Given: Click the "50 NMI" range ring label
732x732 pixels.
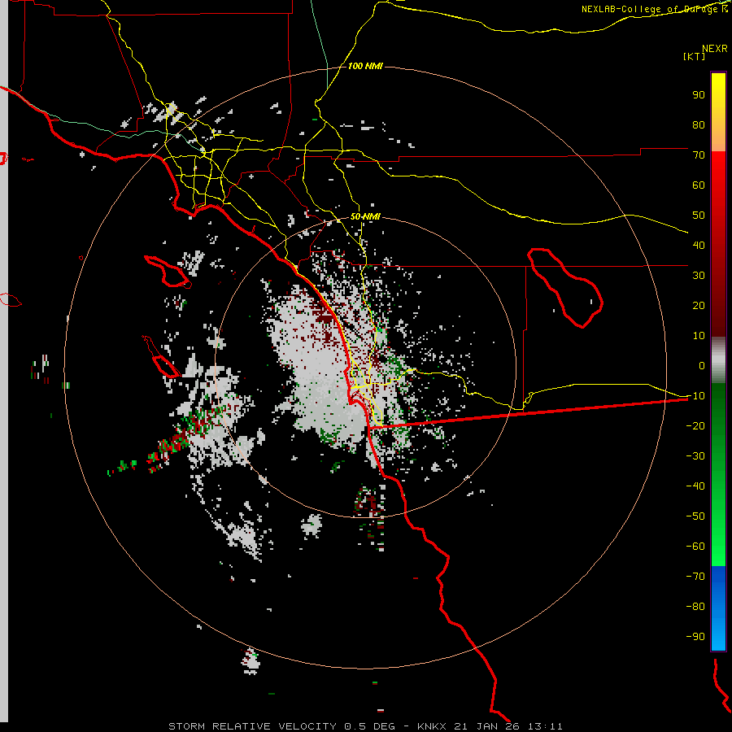Looking at the screenshot, I should pyautogui.click(x=365, y=216).
